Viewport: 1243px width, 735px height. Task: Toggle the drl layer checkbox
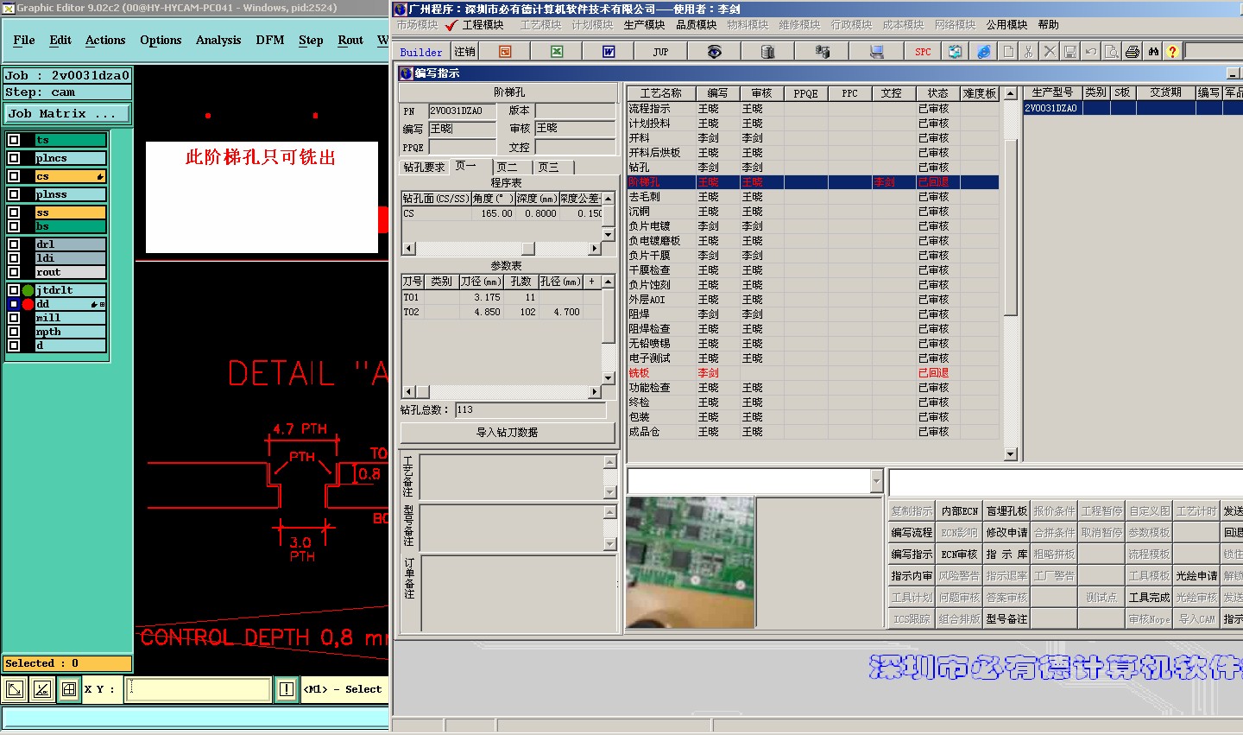(14, 244)
